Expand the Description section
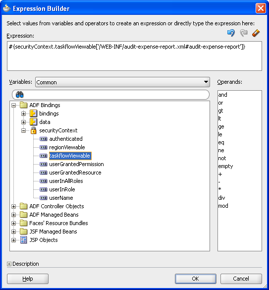This screenshot has height=290, width=269. pyautogui.click(x=9, y=264)
